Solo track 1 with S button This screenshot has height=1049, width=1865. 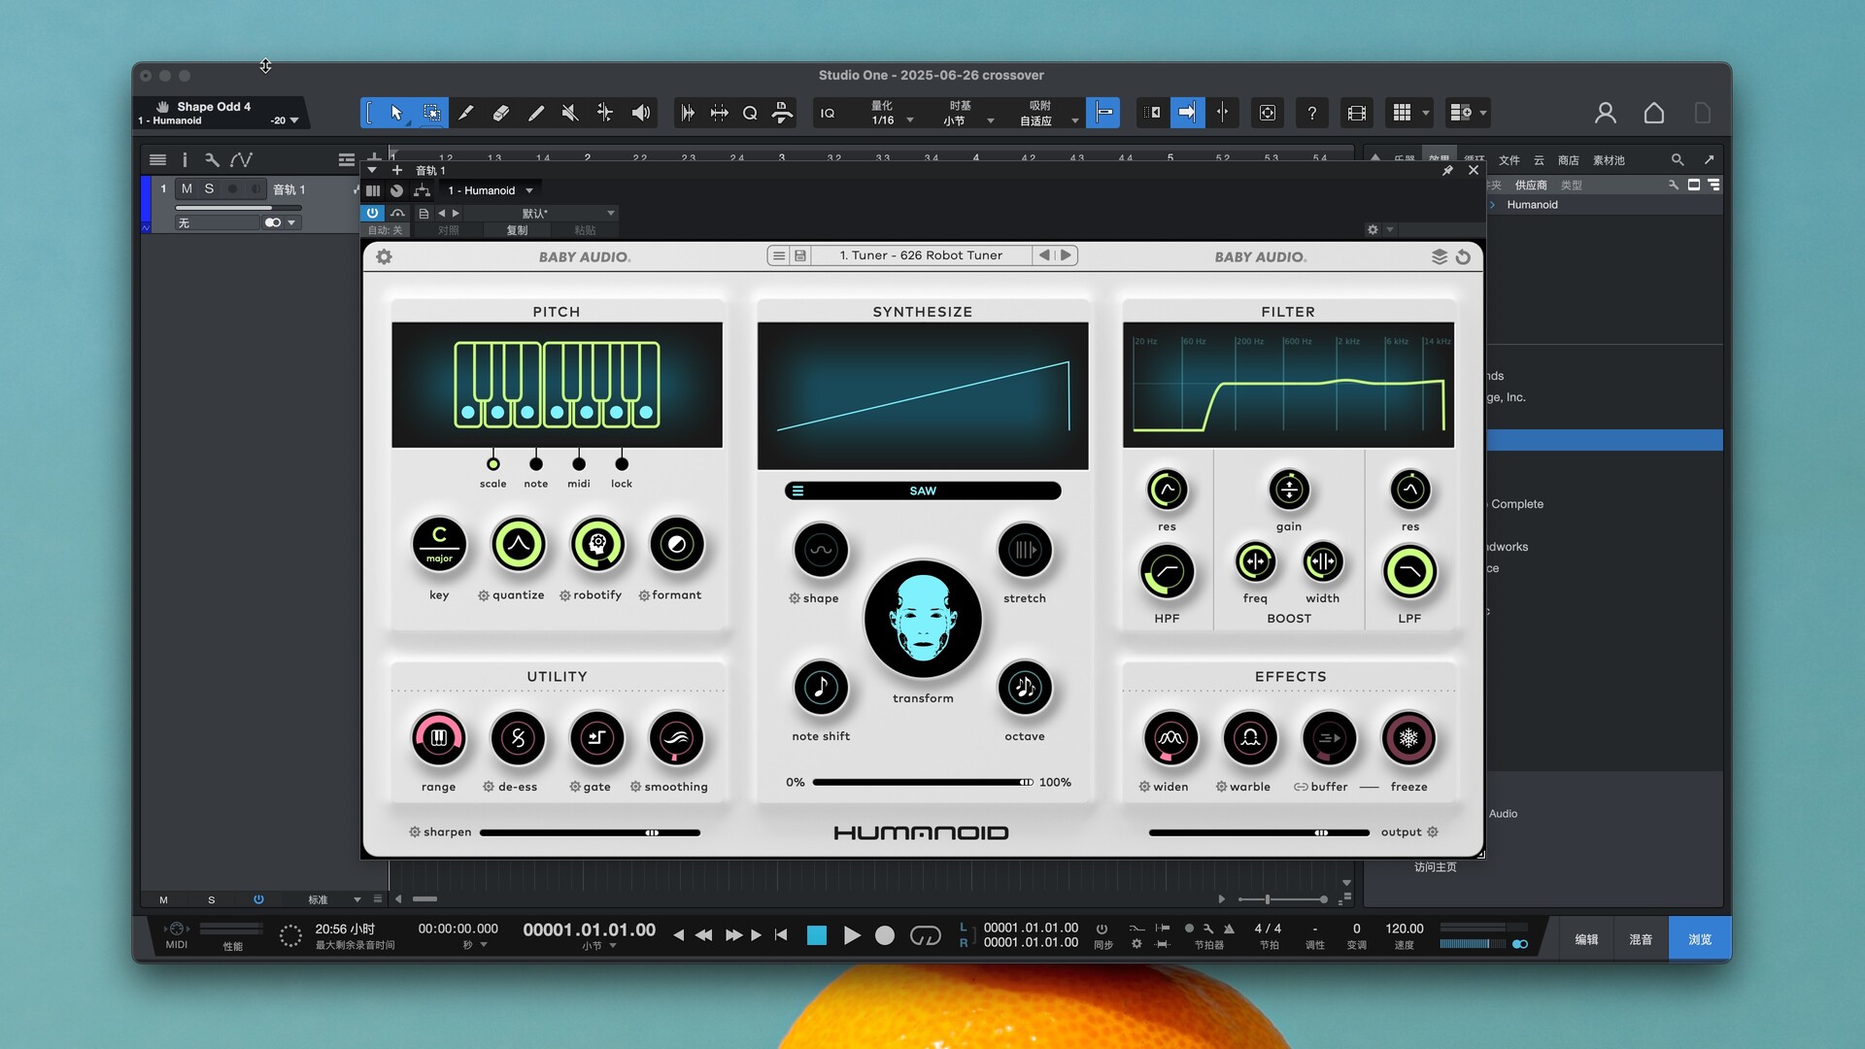[209, 188]
